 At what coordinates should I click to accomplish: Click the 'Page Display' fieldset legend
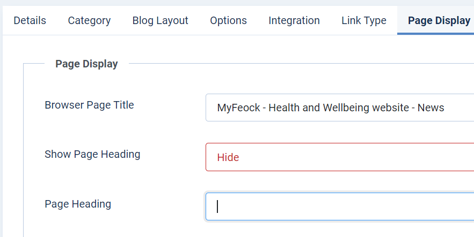coord(86,64)
